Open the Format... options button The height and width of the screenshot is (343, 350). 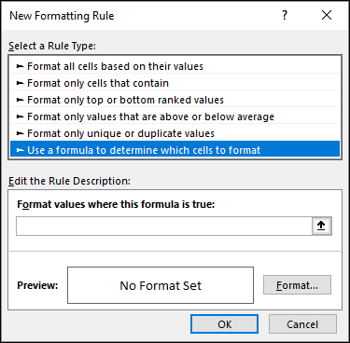click(x=297, y=285)
